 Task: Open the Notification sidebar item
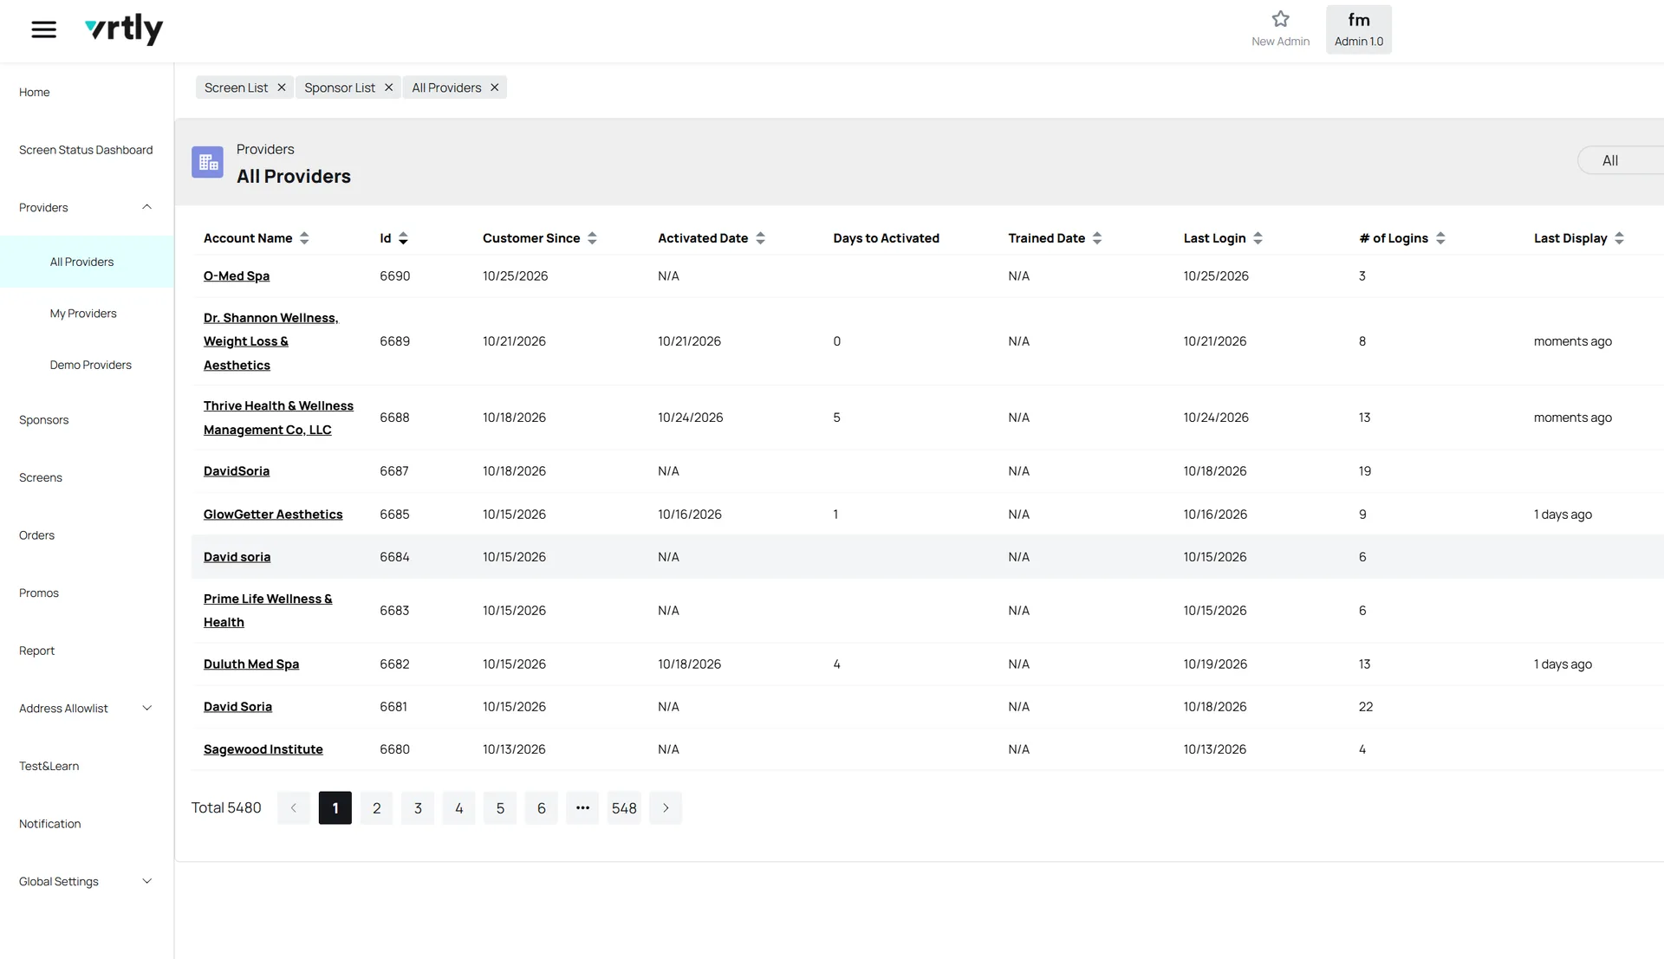click(x=50, y=824)
